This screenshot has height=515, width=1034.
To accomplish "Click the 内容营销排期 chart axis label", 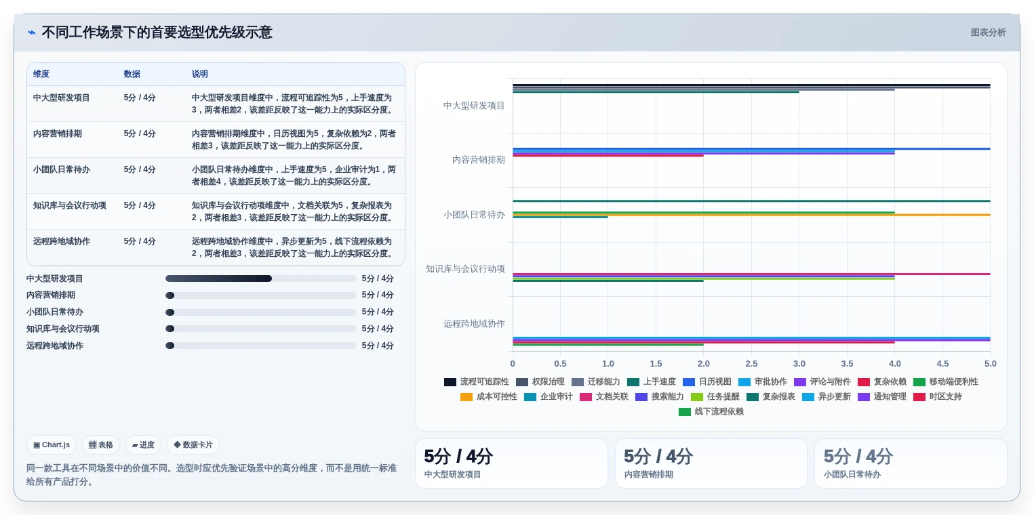I will point(479,160).
